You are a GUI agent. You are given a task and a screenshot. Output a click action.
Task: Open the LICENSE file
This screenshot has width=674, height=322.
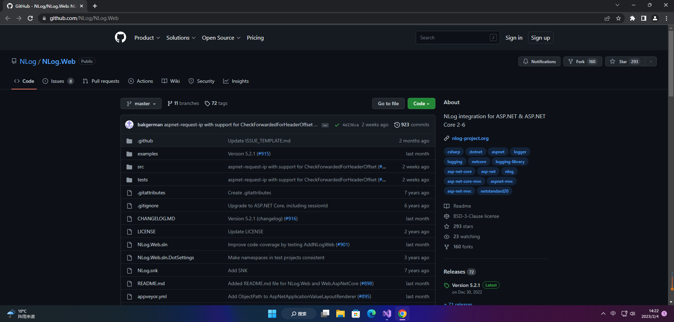point(147,232)
